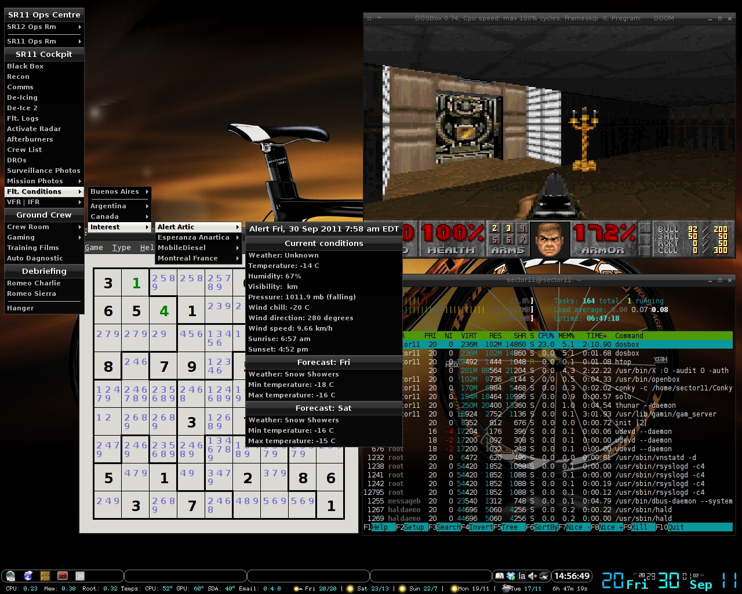This screenshot has height=594, width=742.
Task: Click the 'la' keyboard layout tray indicator
Action: (522, 576)
